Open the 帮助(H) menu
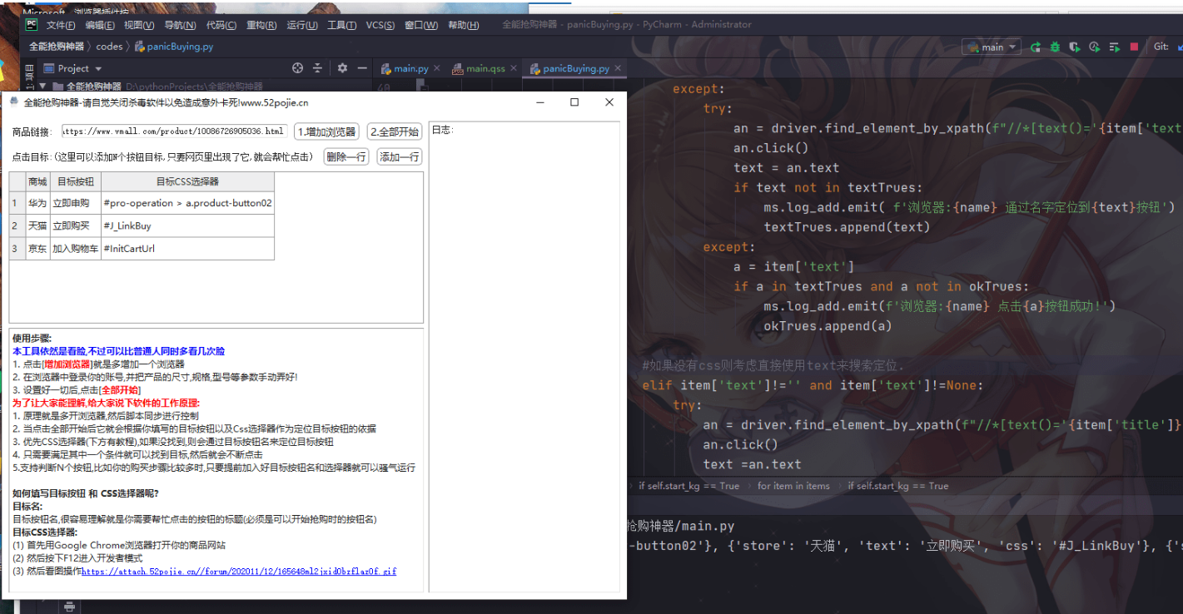 464,25
